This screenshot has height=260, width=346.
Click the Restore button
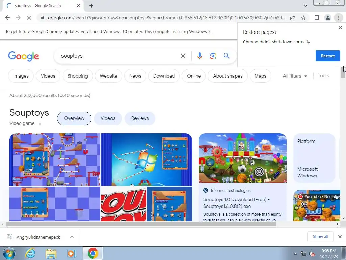(328, 56)
